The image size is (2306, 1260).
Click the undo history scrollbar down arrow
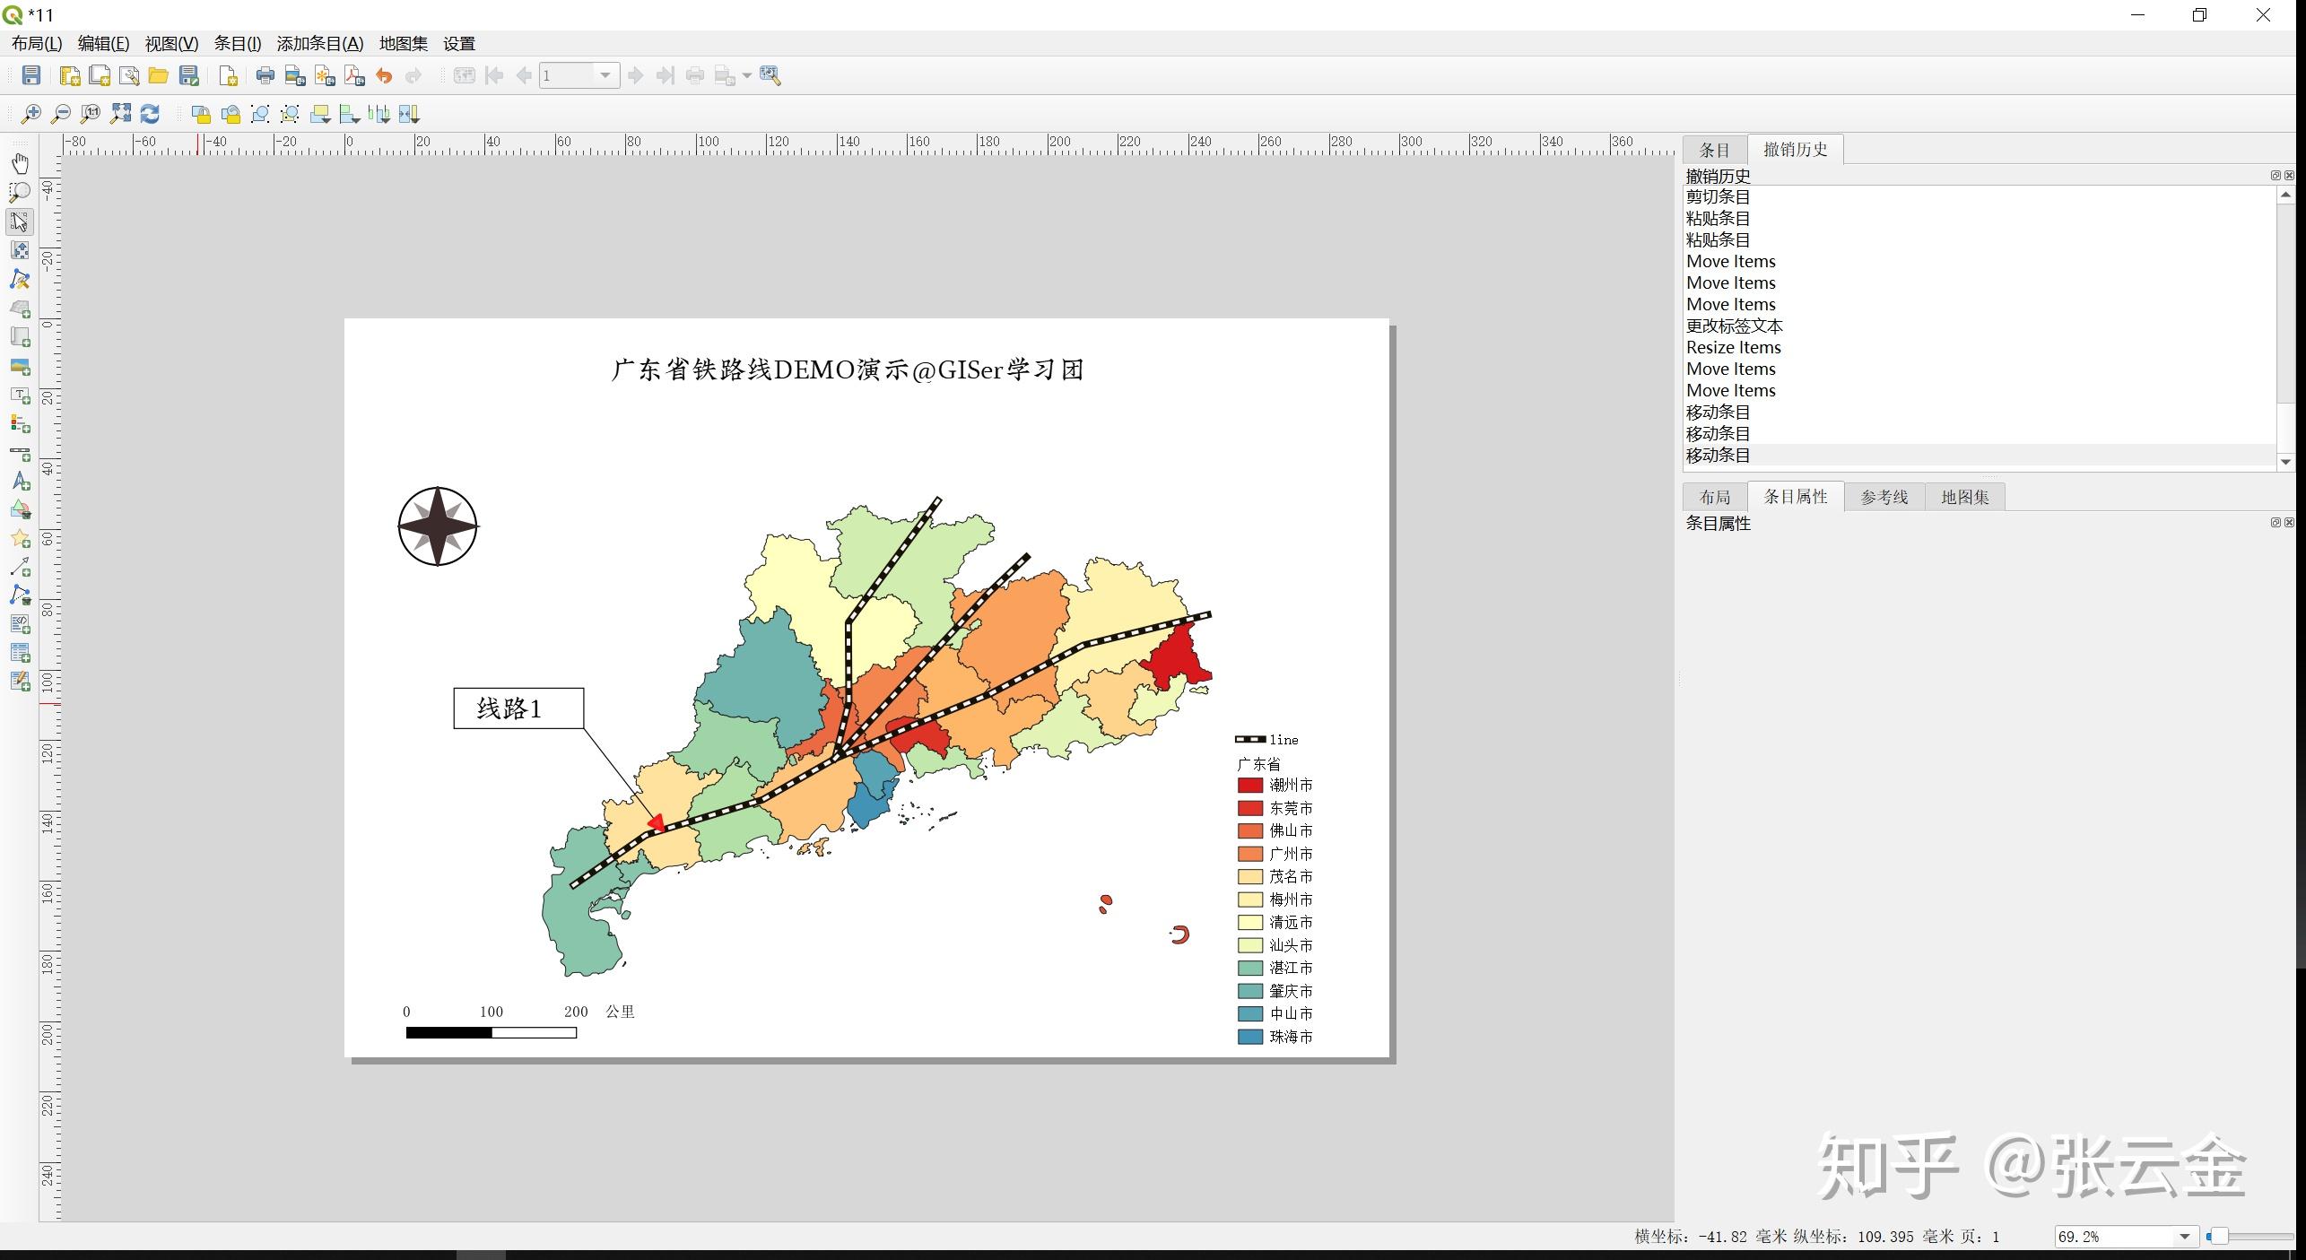click(2285, 461)
